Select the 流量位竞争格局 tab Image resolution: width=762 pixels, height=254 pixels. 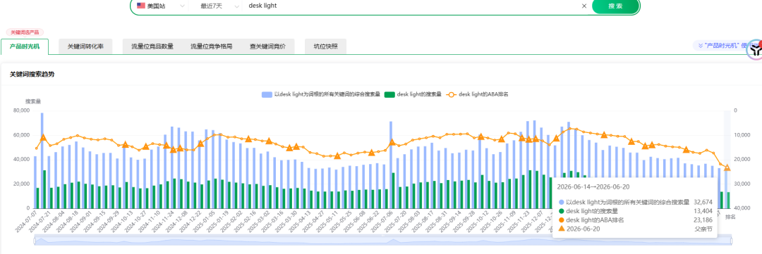point(211,46)
